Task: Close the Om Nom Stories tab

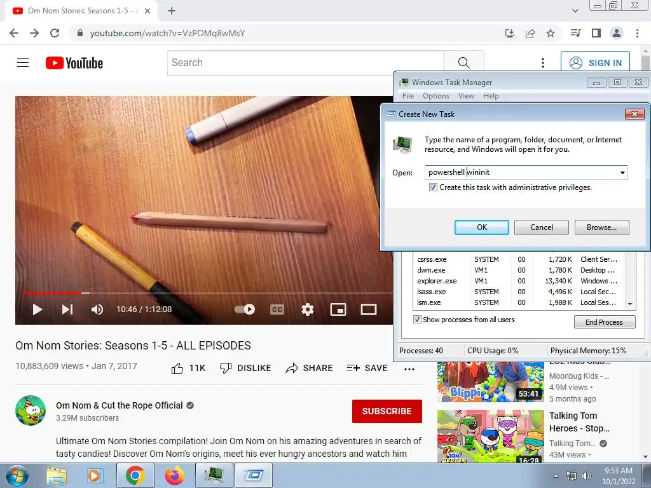Action: [x=147, y=11]
